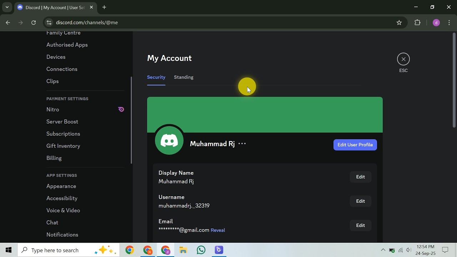Click the green profile banner
This screenshot has height=257, width=457.
[265, 115]
